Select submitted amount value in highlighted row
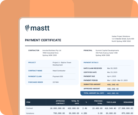The height and width of the screenshot is (115, 138). coord(113,85)
